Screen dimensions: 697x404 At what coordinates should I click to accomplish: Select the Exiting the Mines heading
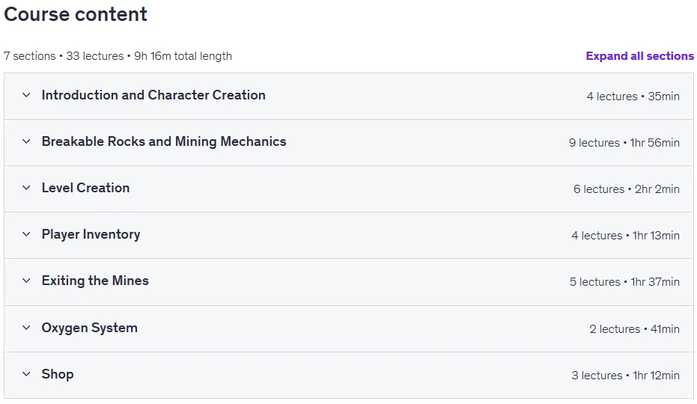(95, 281)
